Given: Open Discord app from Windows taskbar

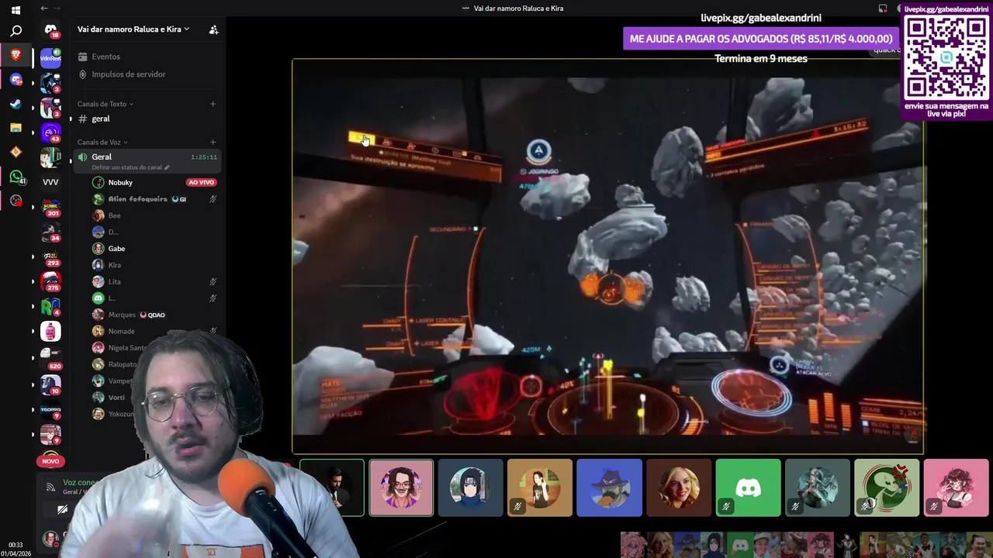Looking at the screenshot, I should pos(16,80).
